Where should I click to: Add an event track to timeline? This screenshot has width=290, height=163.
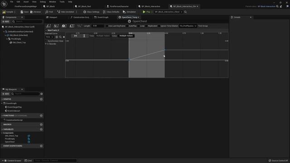pyautogui.click(x=64, y=26)
